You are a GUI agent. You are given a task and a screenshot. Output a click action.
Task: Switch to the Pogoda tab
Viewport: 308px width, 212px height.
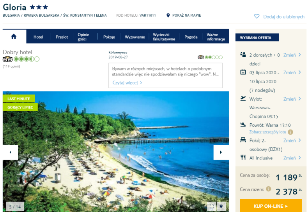pos(191,37)
